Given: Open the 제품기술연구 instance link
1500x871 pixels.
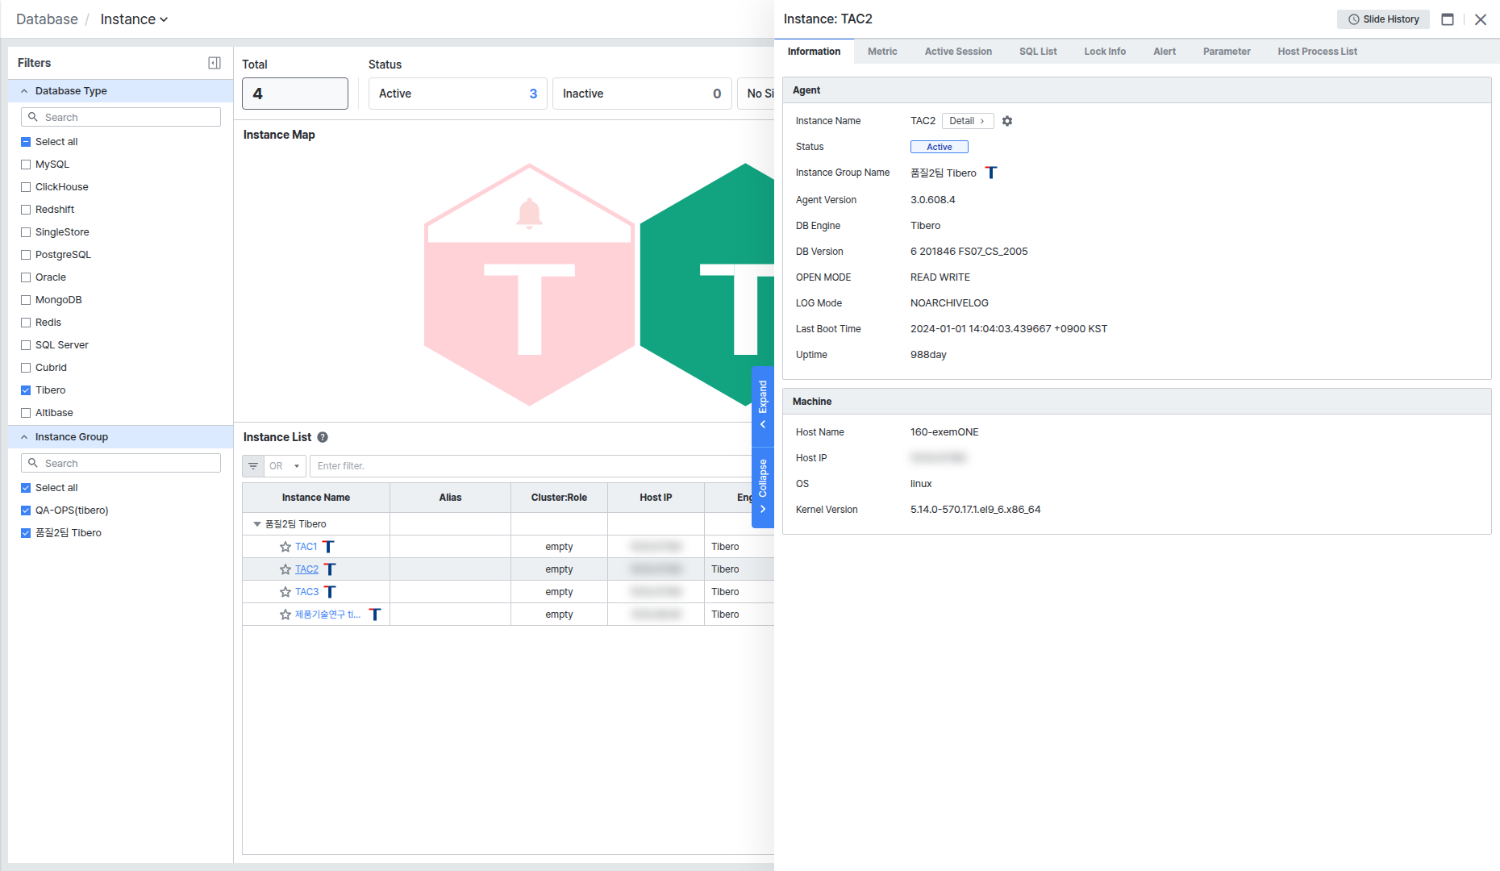Looking at the screenshot, I should point(327,615).
